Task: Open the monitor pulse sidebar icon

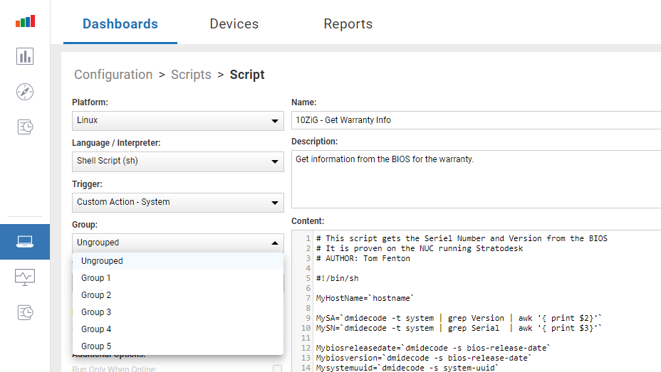Action: [x=25, y=277]
